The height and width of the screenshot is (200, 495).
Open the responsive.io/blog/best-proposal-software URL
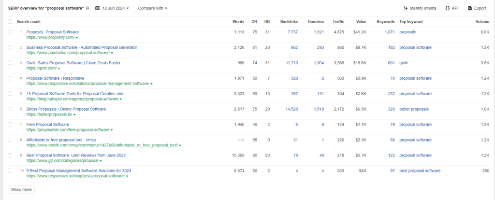click(x=76, y=176)
